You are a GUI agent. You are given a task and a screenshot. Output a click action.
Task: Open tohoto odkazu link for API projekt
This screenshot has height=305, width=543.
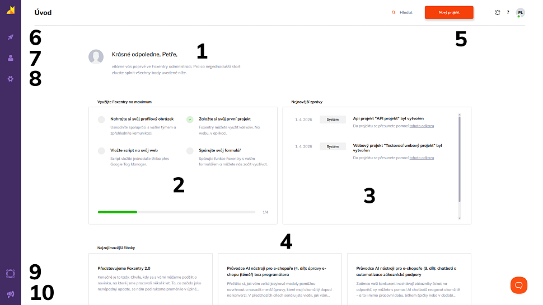click(422, 126)
